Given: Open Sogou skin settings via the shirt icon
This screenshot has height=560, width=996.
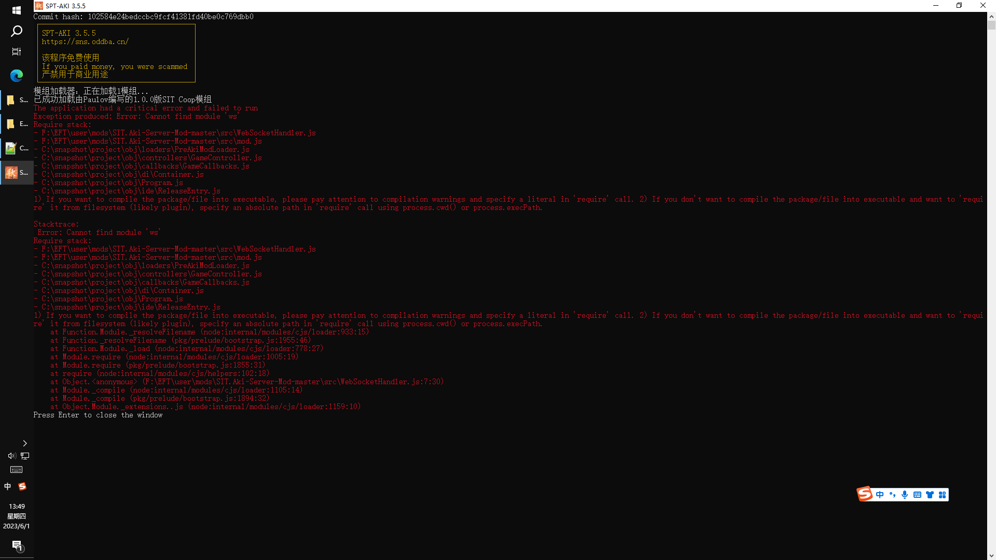Looking at the screenshot, I should pos(930,495).
